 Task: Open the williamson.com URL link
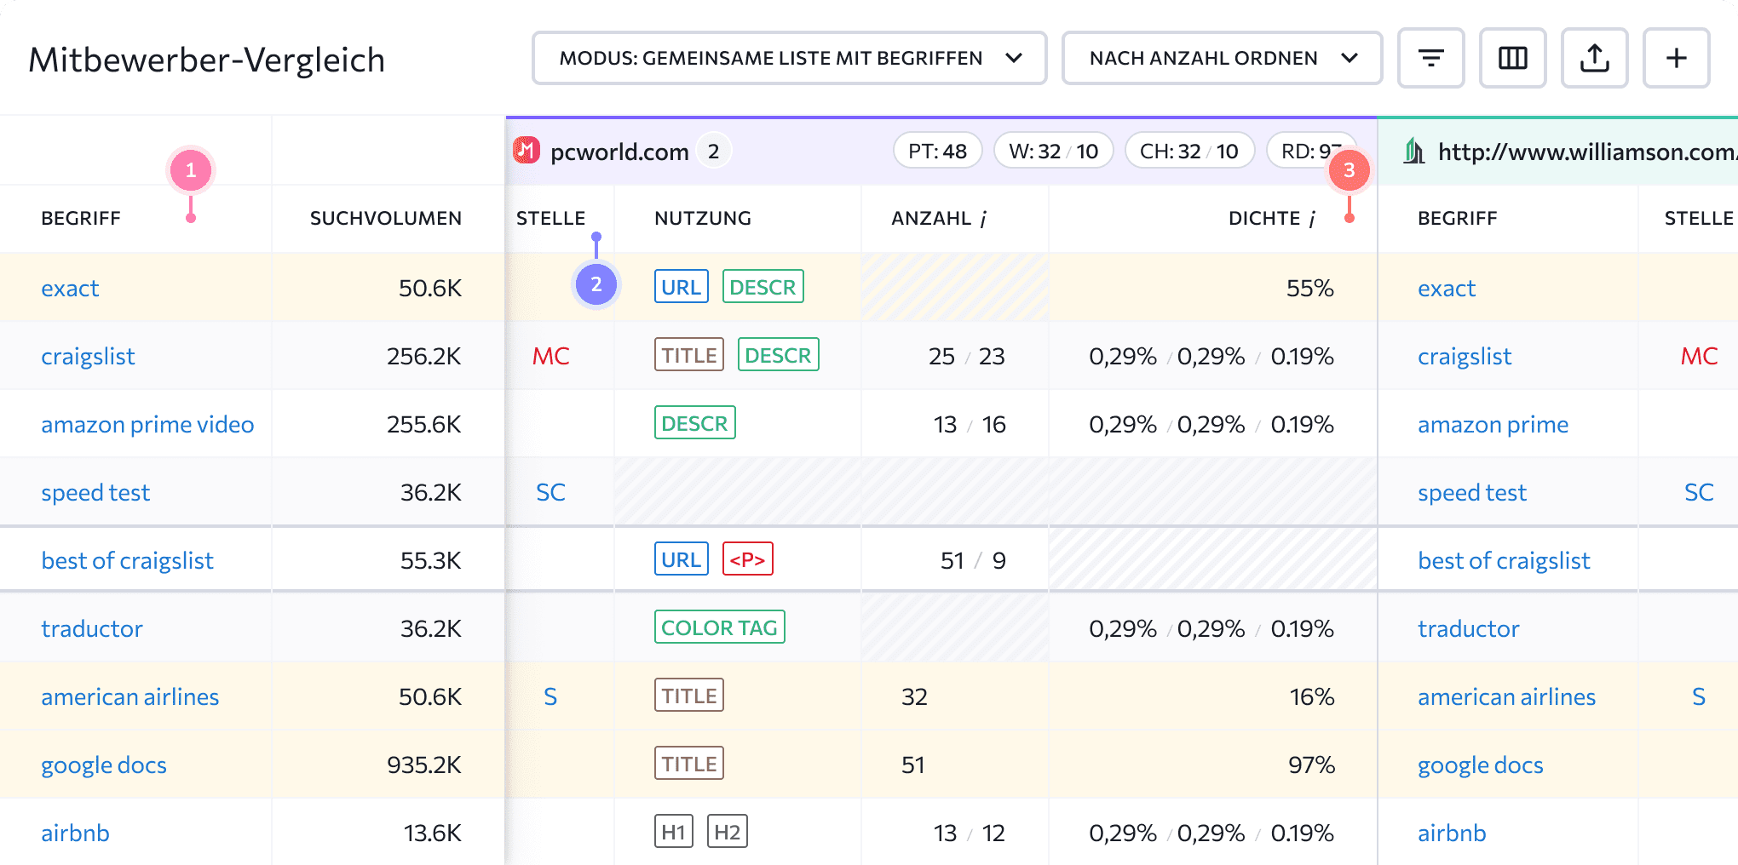point(1587,152)
